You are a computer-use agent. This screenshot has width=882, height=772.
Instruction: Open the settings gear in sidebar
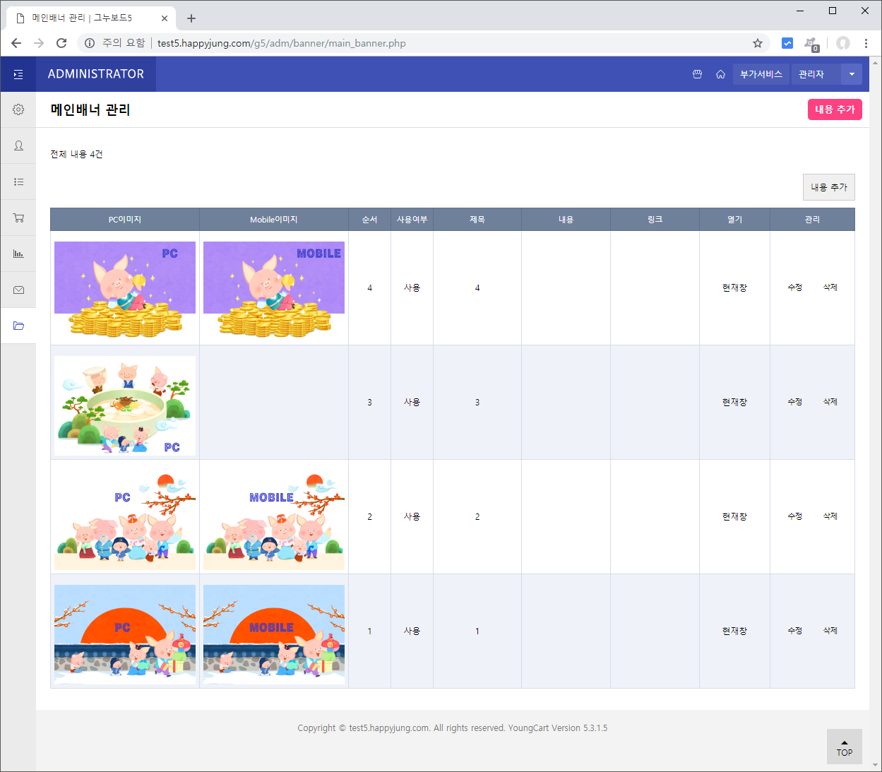tap(18, 109)
